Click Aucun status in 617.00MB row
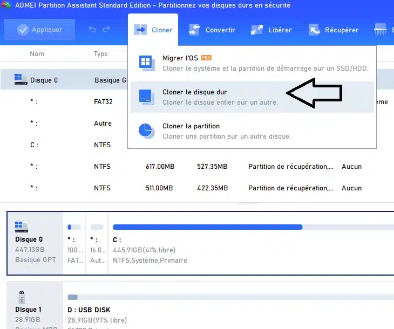The image size is (394, 329). pos(351,167)
